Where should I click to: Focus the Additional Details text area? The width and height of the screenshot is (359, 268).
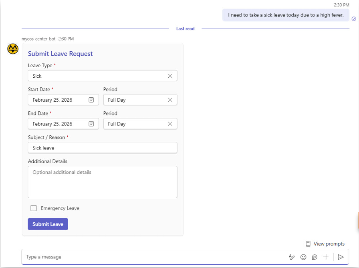point(102,182)
